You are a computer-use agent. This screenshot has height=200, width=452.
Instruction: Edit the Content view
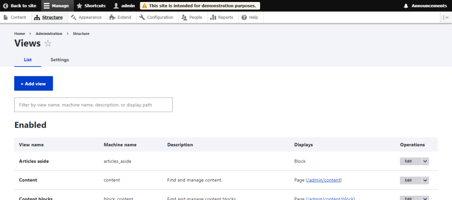410,180
